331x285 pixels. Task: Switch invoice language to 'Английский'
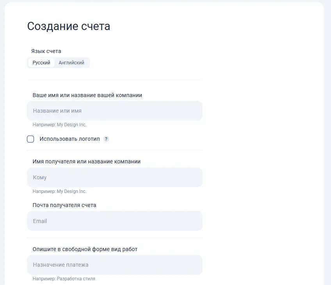(x=71, y=63)
